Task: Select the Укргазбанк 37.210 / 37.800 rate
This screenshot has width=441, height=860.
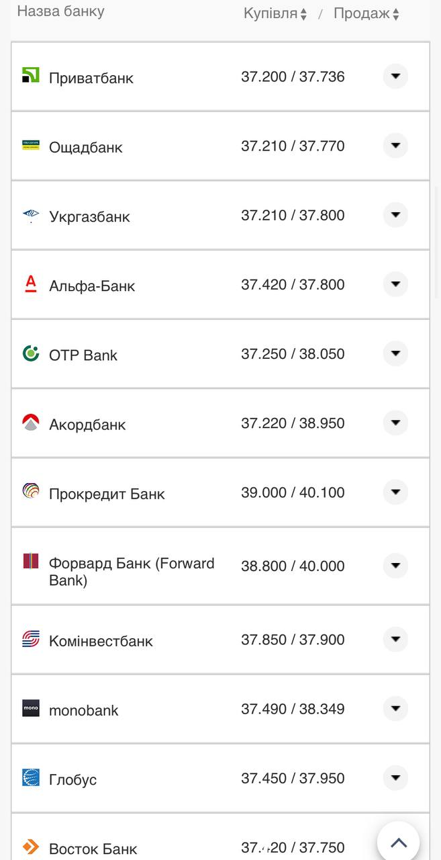Action: point(293,216)
